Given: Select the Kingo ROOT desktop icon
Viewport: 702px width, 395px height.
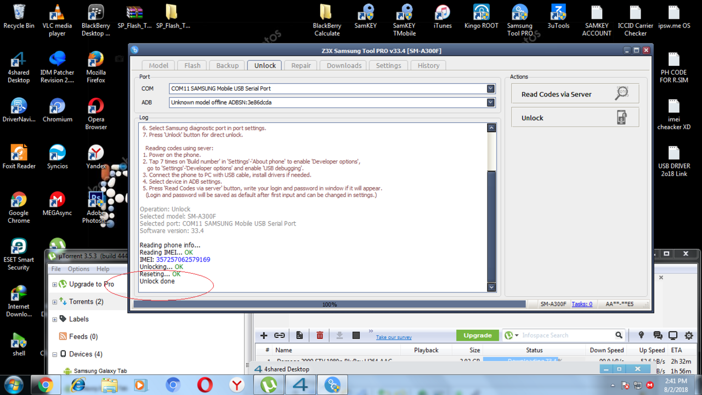Looking at the screenshot, I should pos(481,16).
